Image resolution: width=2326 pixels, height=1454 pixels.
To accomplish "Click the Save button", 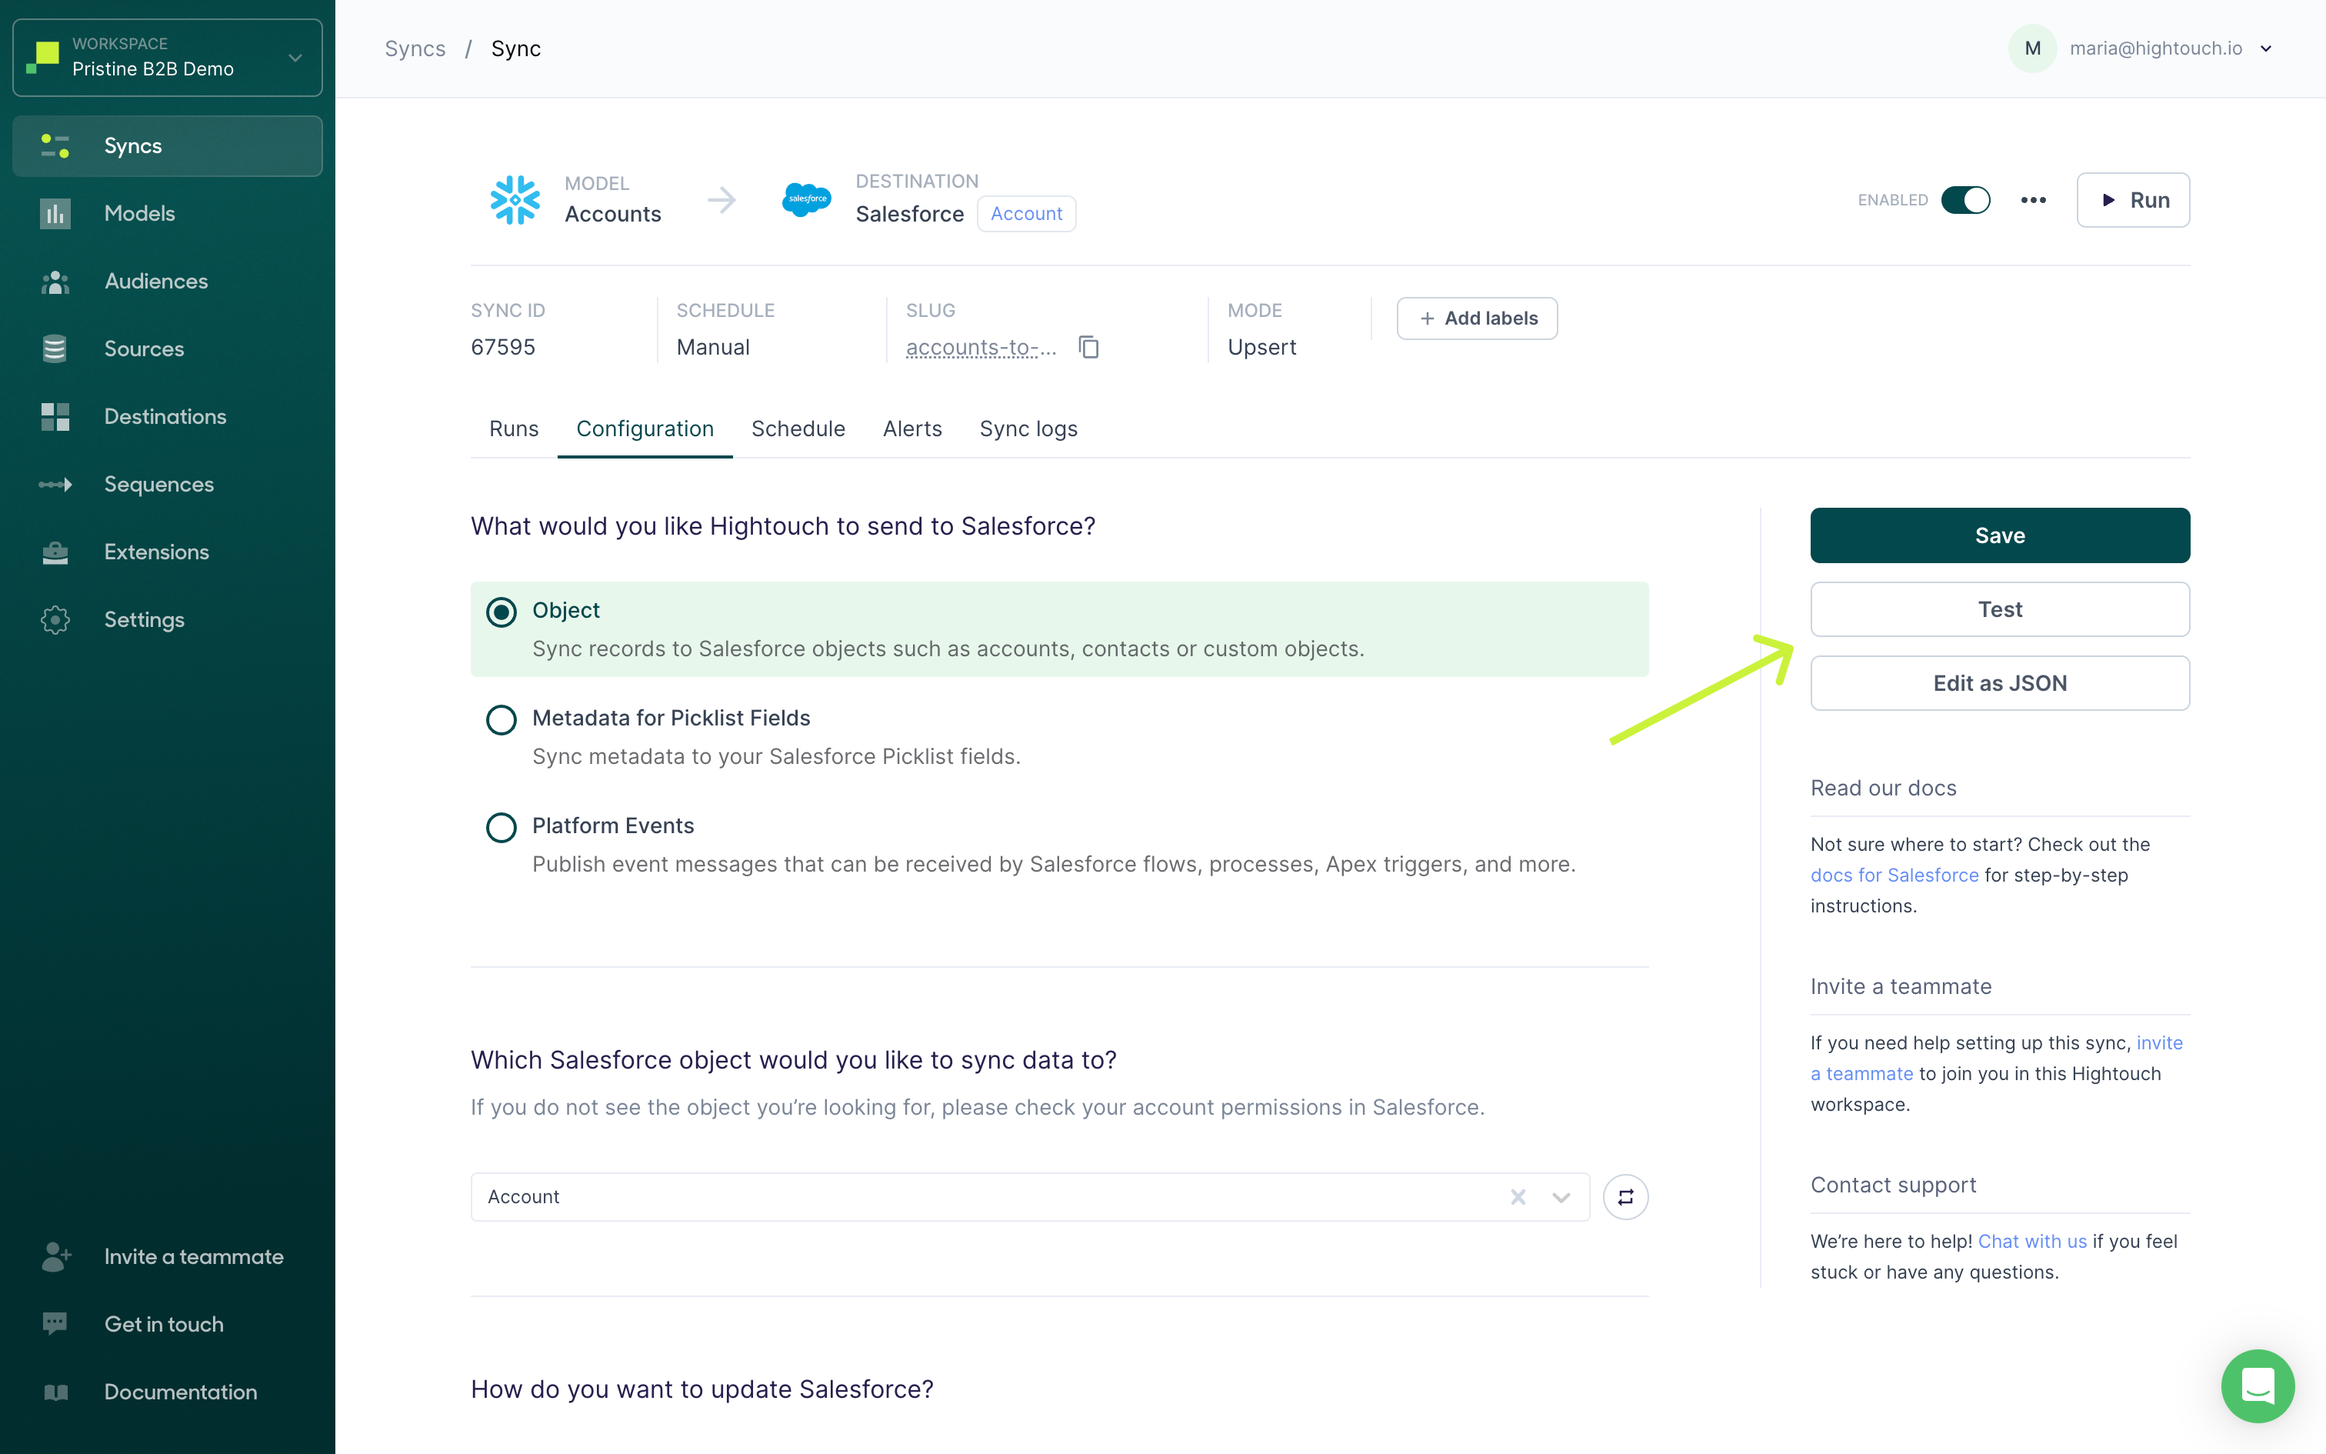I will coord(1999,535).
